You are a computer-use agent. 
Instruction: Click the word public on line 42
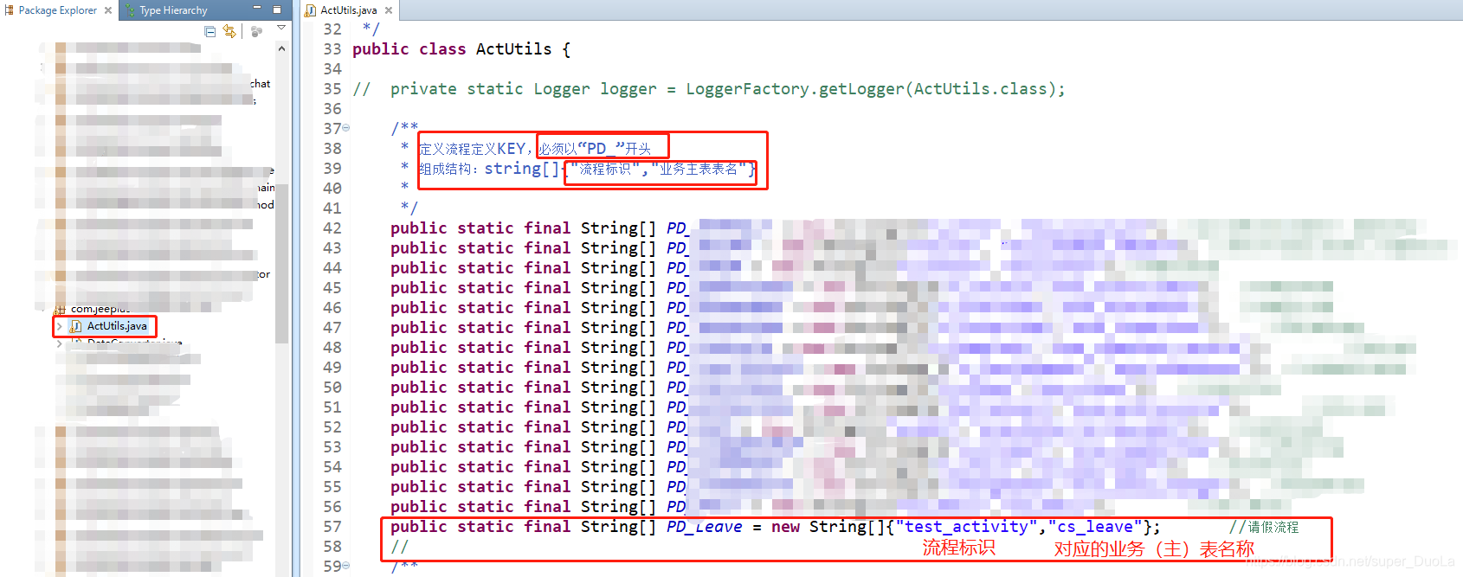coord(418,228)
